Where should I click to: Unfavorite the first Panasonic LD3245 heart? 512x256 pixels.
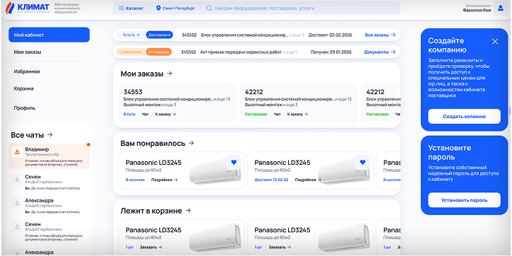pyautogui.click(x=234, y=162)
